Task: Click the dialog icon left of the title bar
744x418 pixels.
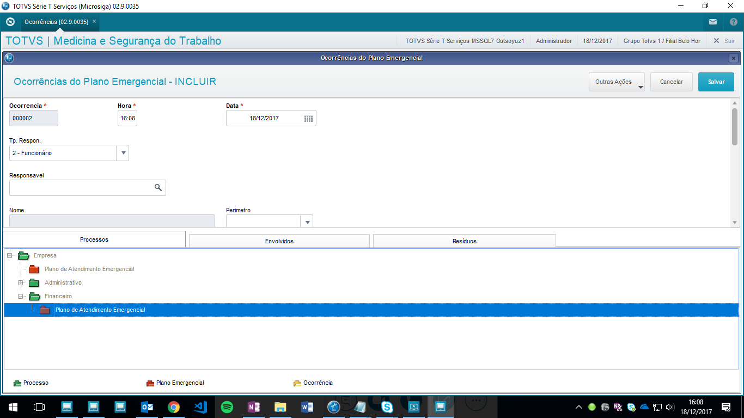Action: click(x=9, y=58)
